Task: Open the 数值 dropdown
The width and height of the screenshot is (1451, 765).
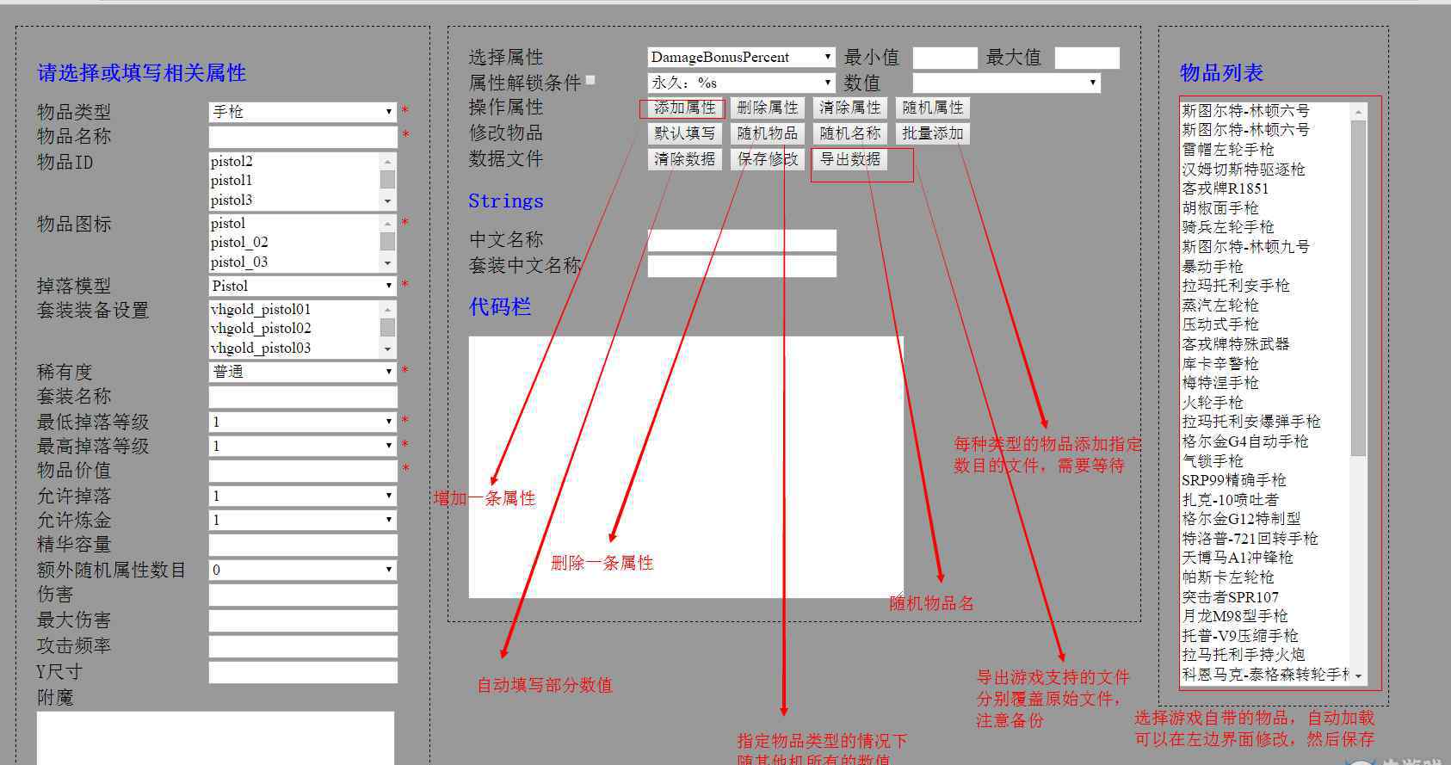Action: click(x=1006, y=83)
